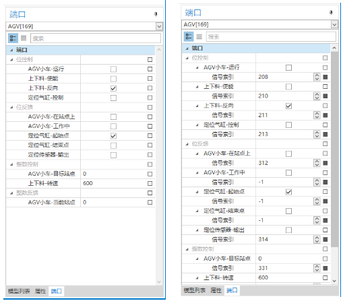Switch left panel to categorized view icon
The image size is (343, 301).
tap(13, 38)
